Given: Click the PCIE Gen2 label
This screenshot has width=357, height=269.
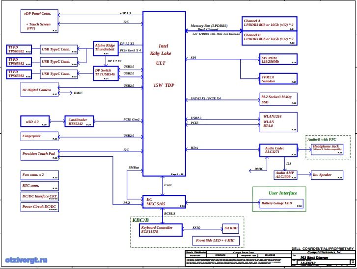Looking at the screenshot, I should tap(132, 120).
